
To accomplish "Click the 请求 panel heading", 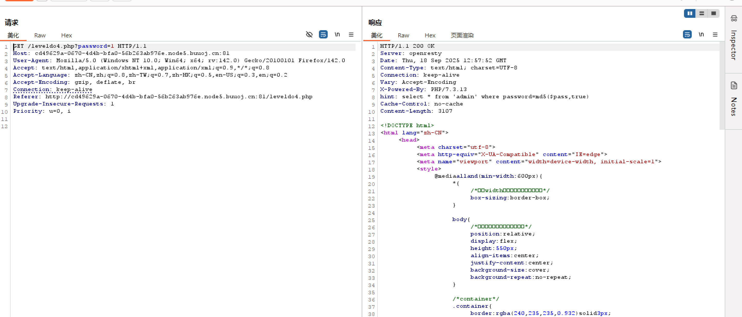I will tap(12, 22).
